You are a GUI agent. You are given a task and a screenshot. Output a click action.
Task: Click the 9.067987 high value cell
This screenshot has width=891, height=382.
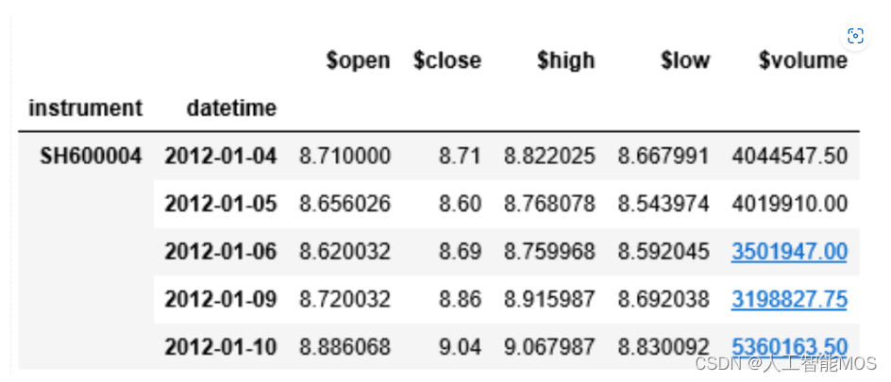(x=549, y=346)
